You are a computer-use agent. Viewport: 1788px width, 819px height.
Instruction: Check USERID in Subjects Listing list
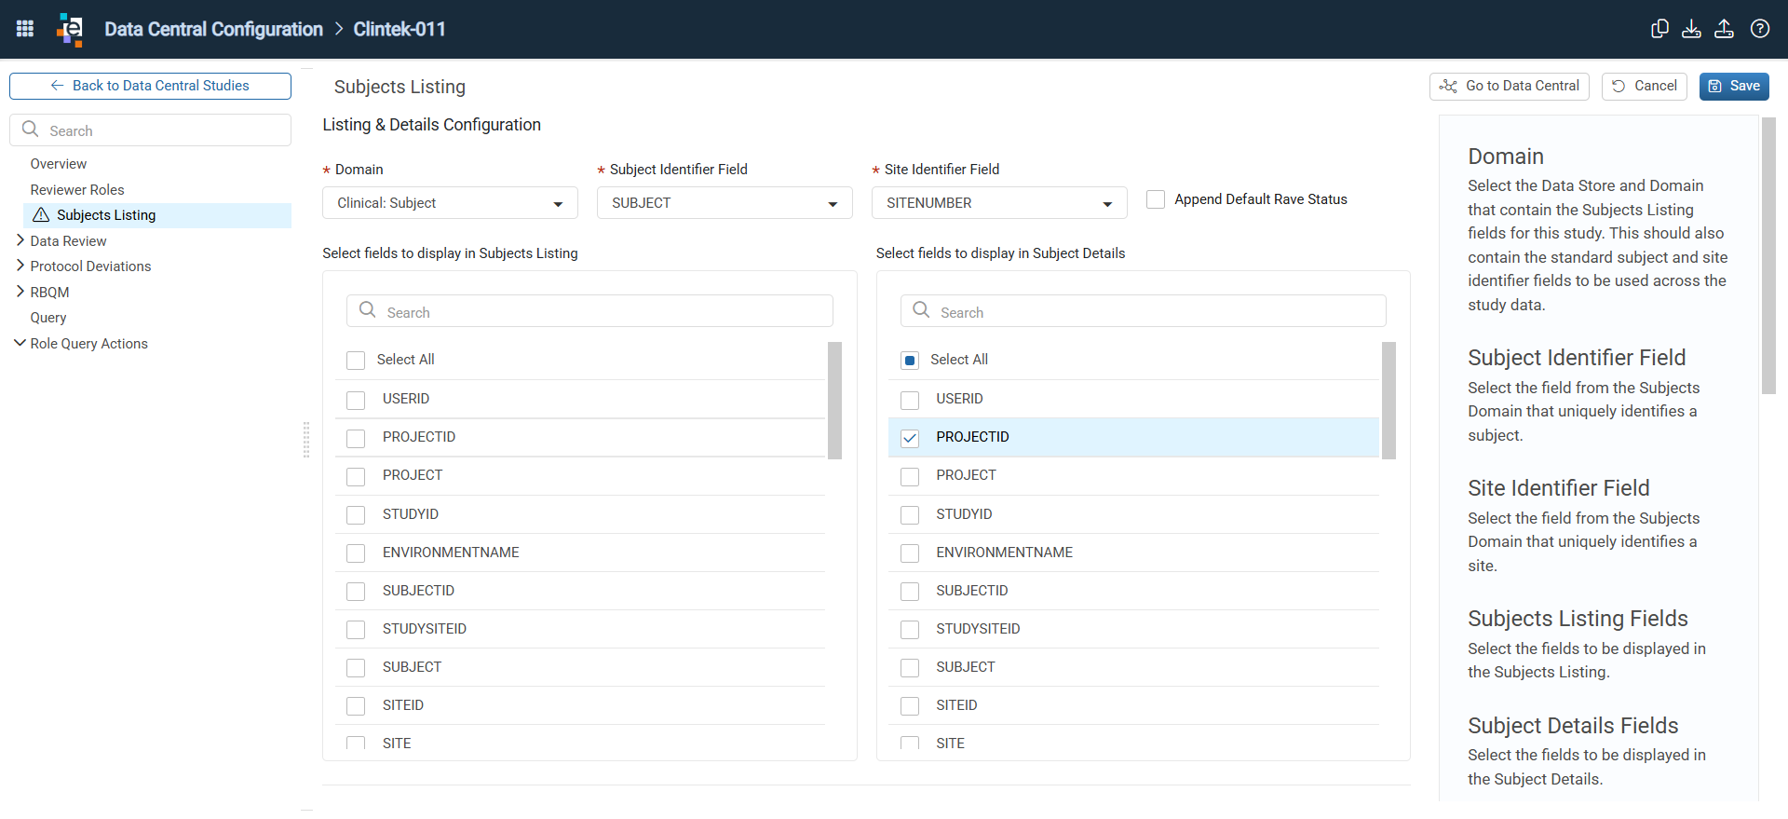coord(356,401)
